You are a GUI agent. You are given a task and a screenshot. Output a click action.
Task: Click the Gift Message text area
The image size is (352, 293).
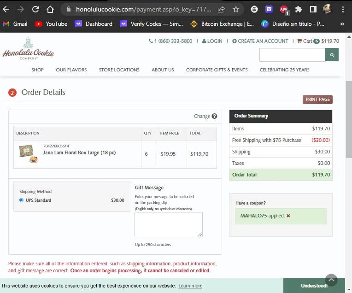[168, 224]
